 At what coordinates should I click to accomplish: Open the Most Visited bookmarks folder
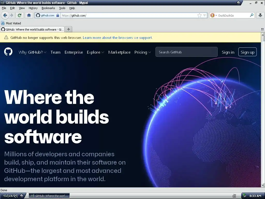click(x=11, y=23)
